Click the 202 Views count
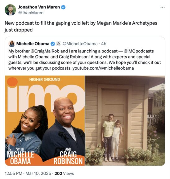The image size is (170, 179). click(x=64, y=173)
